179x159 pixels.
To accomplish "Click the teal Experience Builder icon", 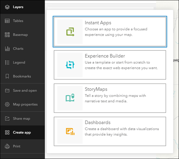I will [70, 65].
